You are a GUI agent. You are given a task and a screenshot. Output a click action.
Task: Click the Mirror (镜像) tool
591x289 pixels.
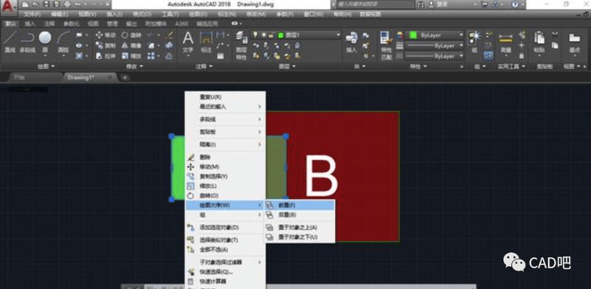click(131, 46)
